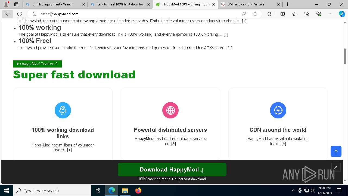Click the Download HappyMod green button

pos(172,170)
